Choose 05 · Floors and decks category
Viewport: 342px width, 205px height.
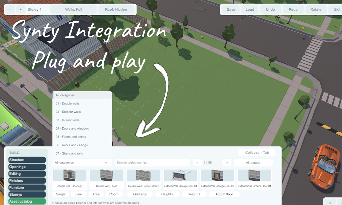[x=82, y=137]
